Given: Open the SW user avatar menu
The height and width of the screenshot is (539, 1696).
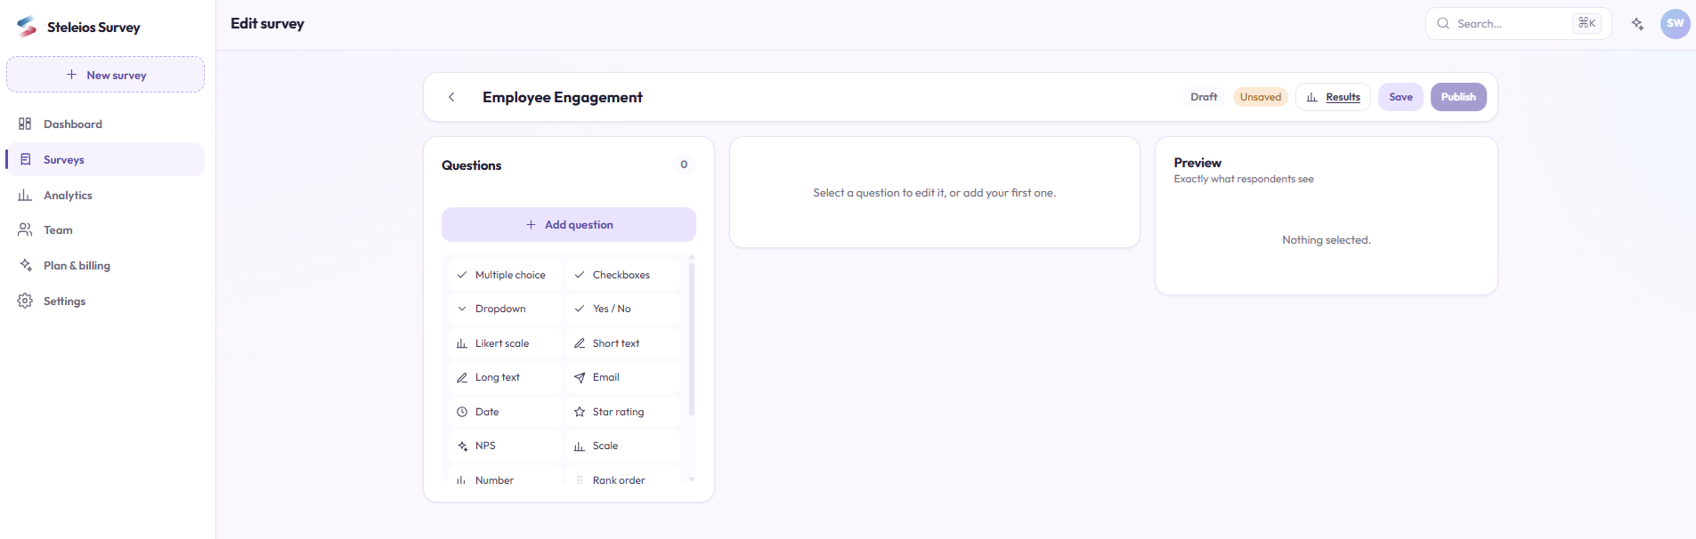Looking at the screenshot, I should click(x=1675, y=24).
